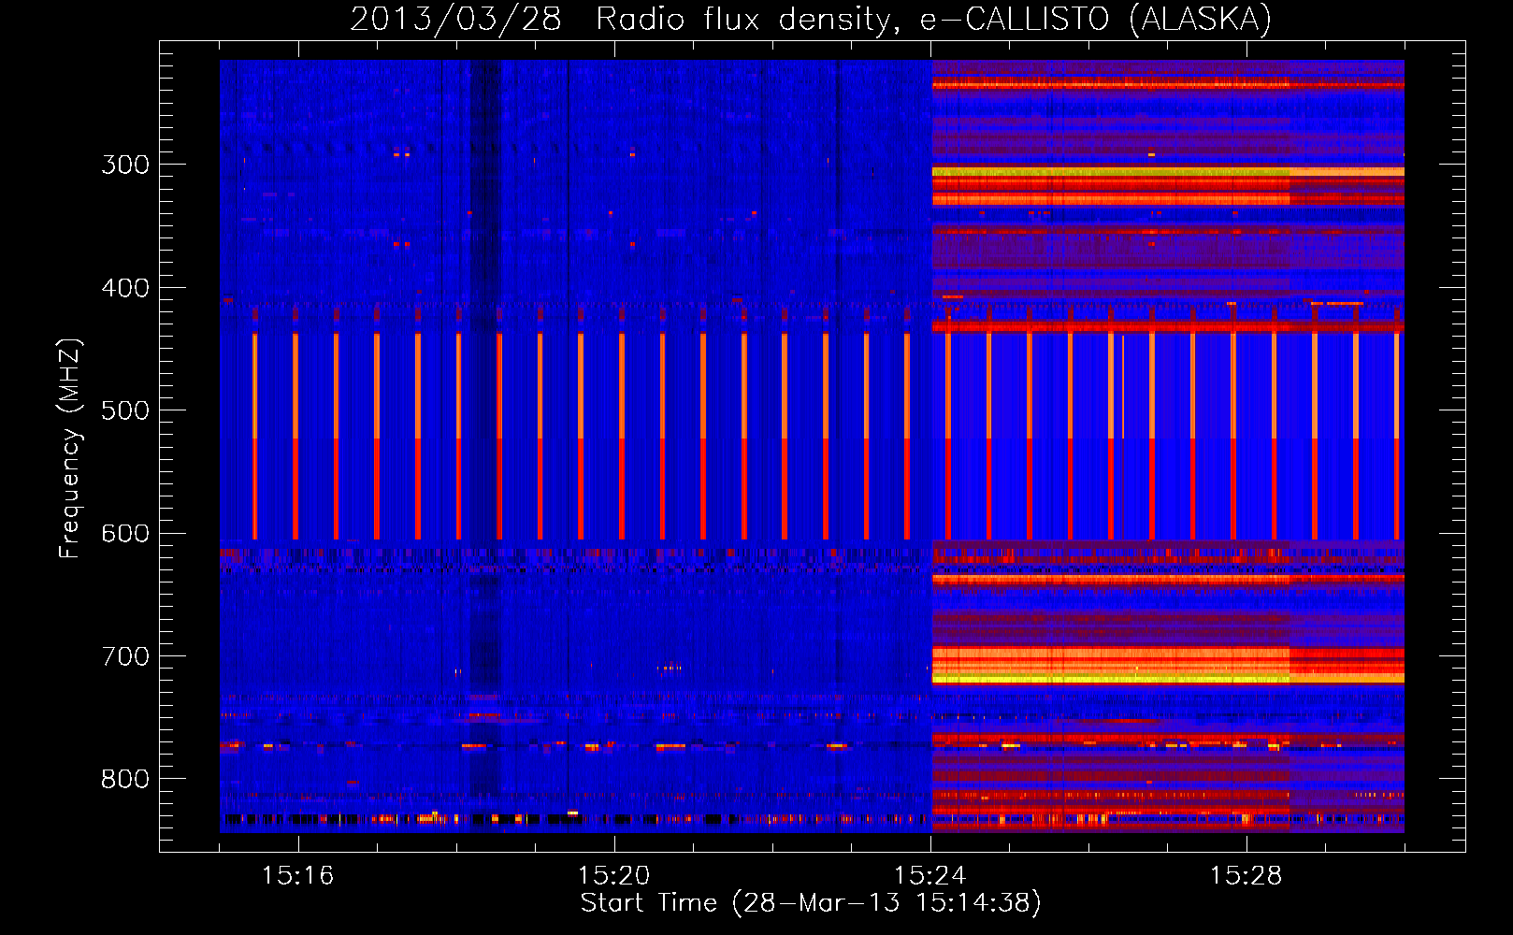Click the 15:24 time tick label
The height and width of the screenshot is (935, 1513).
pyautogui.click(x=929, y=876)
